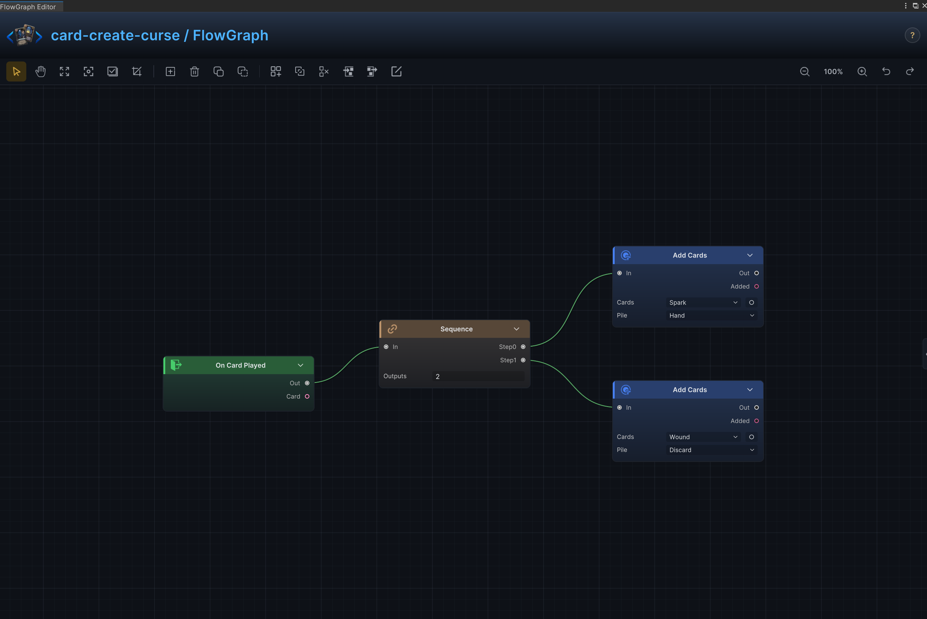Click the redo arrow icon
This screenshot has width=927, height=619.
click(910, 71)
